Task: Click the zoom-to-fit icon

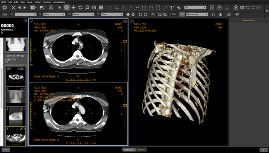Action: 160,15
